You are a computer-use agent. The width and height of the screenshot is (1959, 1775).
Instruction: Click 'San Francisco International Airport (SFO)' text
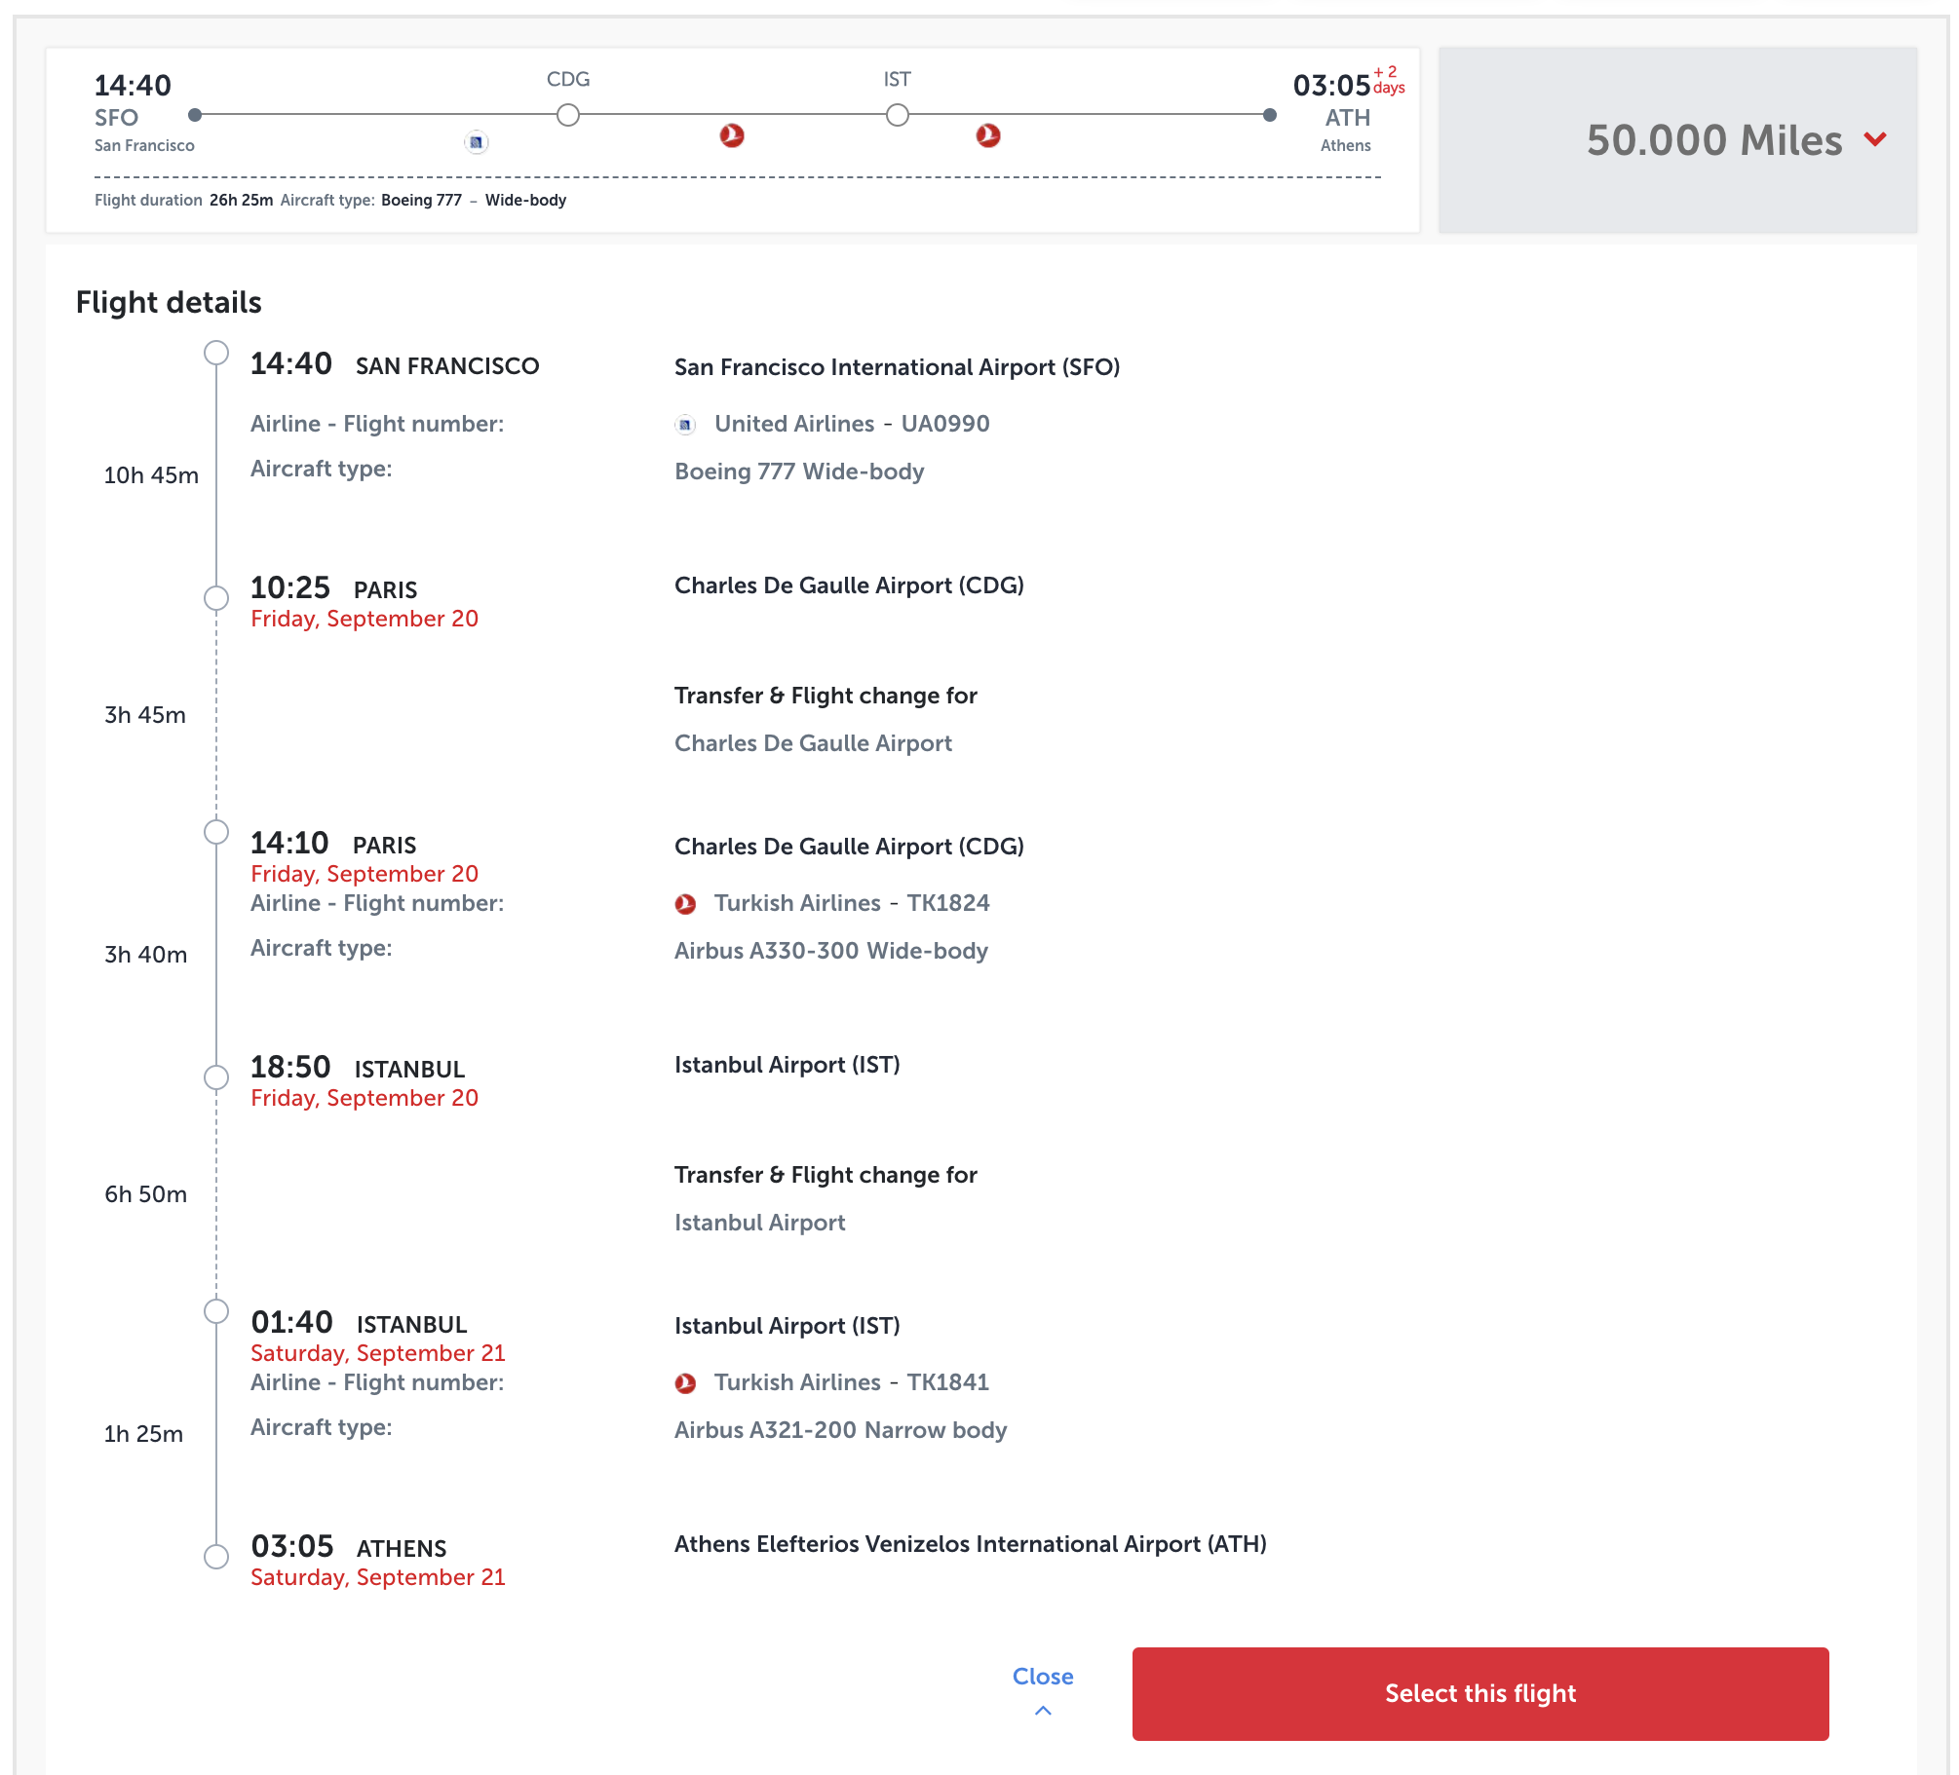coord(898,367)
